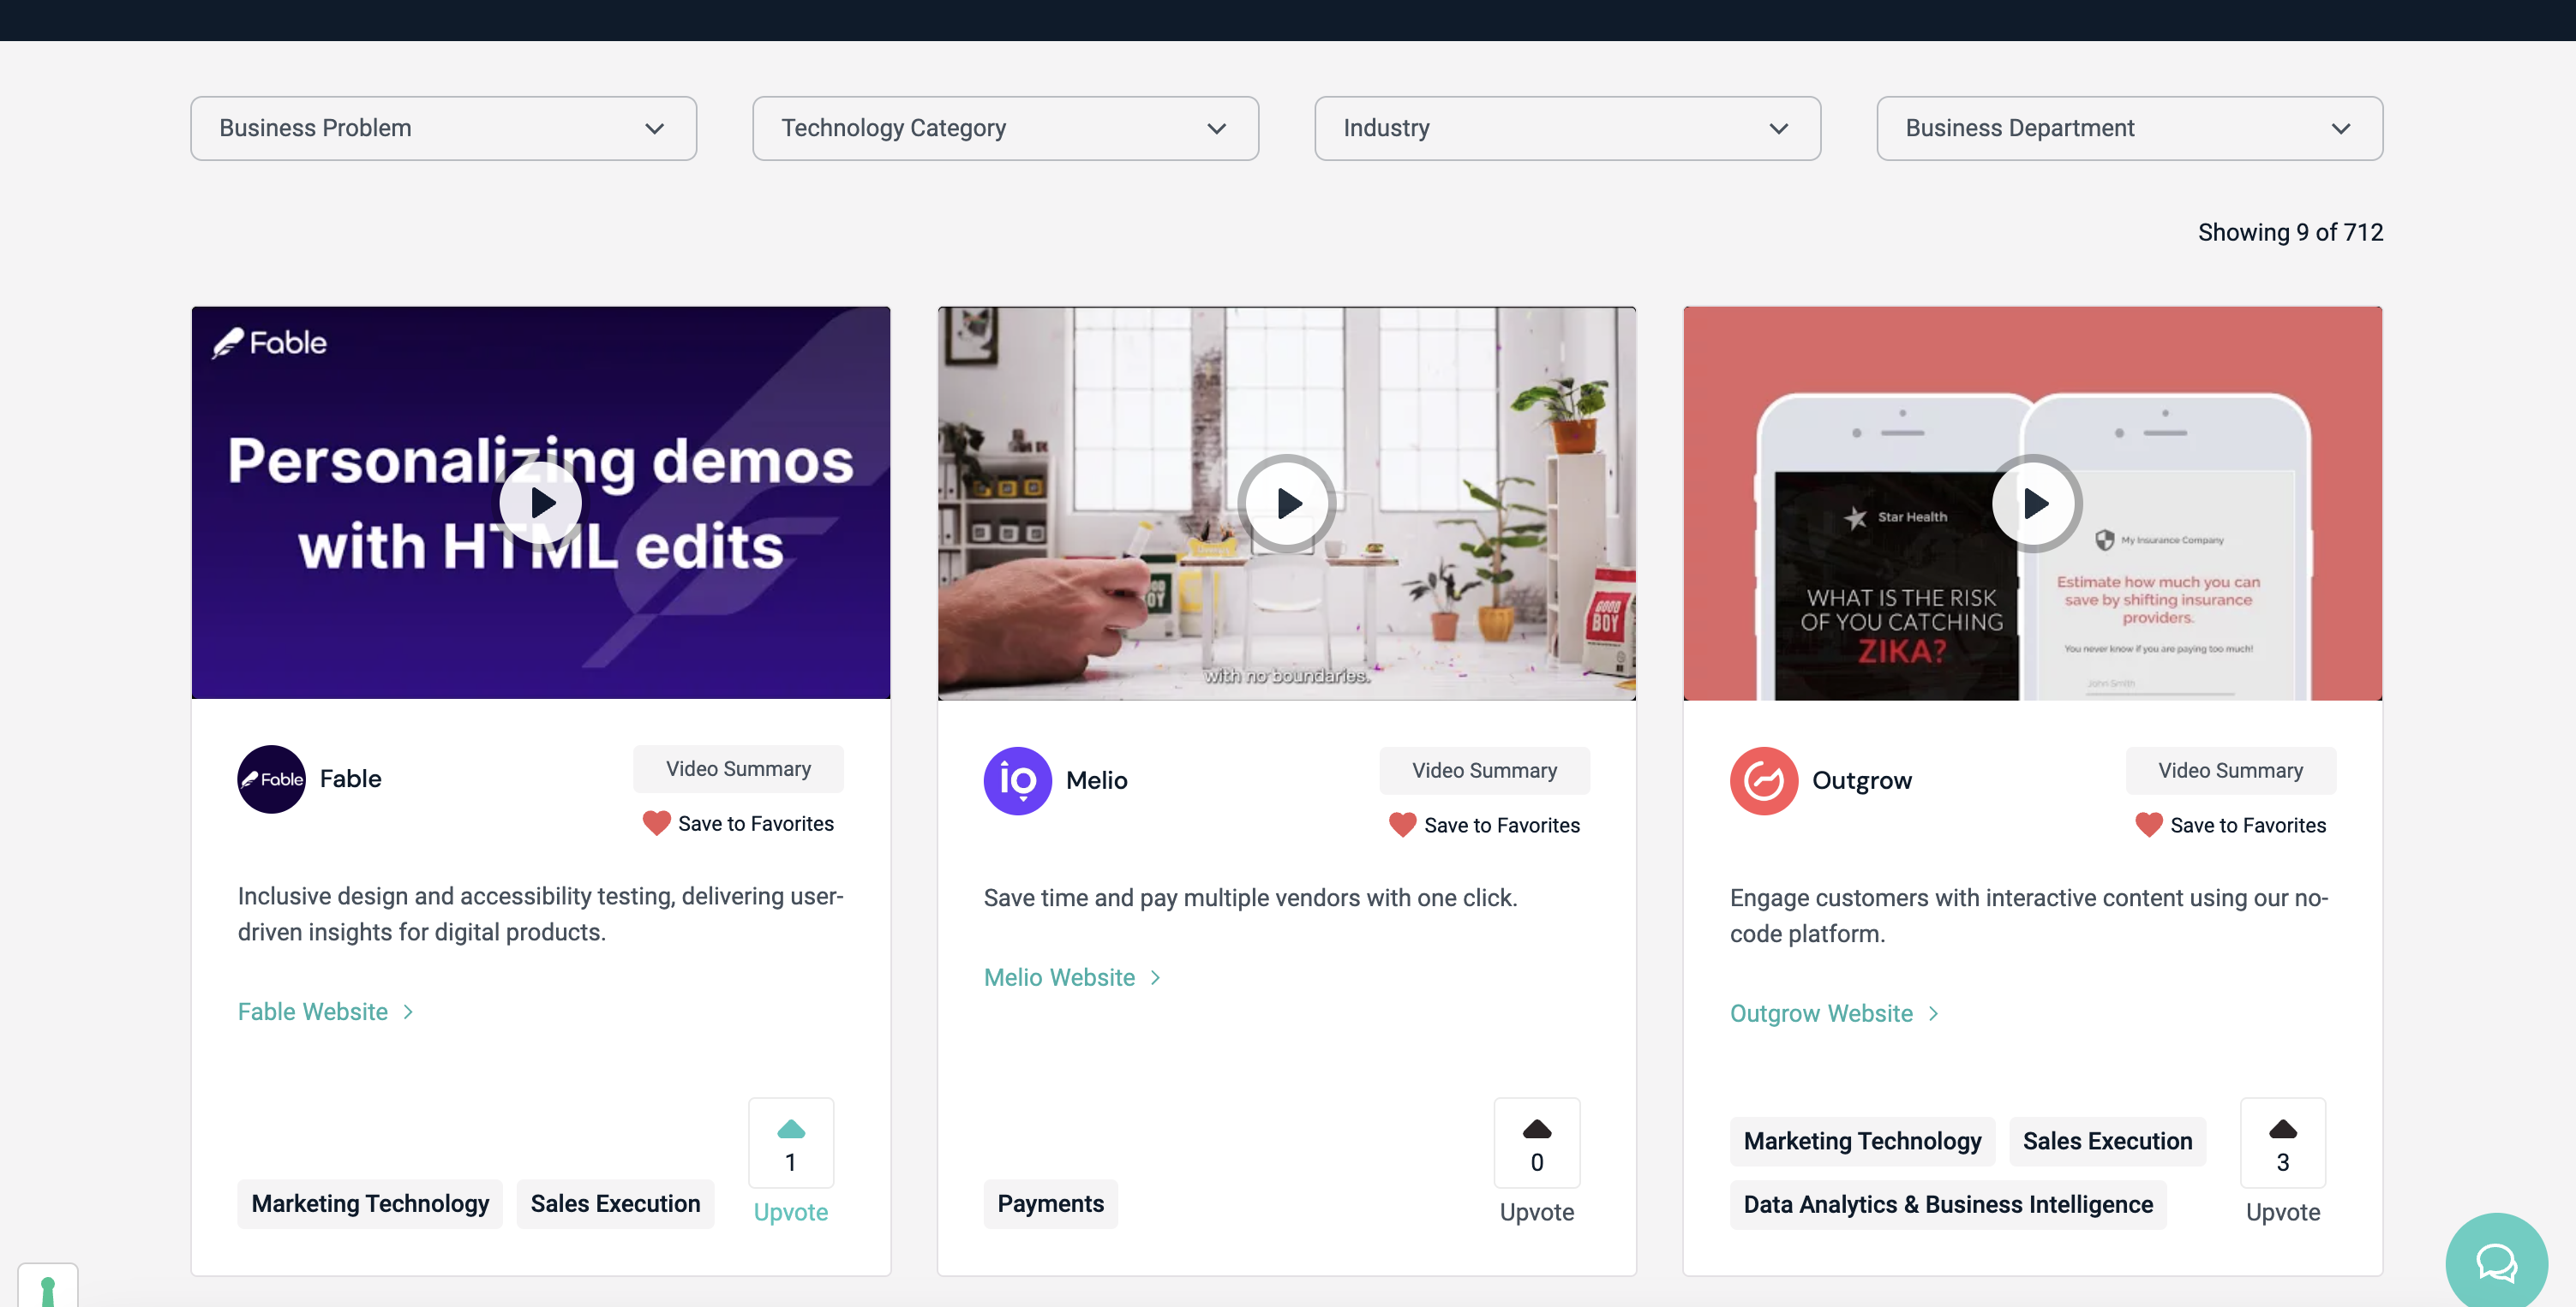Save Melio to Favorites heart

pyautogui.click(x=1402, y=824)
